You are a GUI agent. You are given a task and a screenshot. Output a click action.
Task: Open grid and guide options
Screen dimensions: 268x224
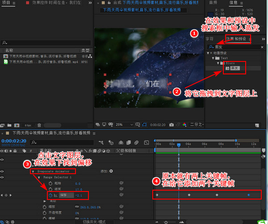pos(138,125)
